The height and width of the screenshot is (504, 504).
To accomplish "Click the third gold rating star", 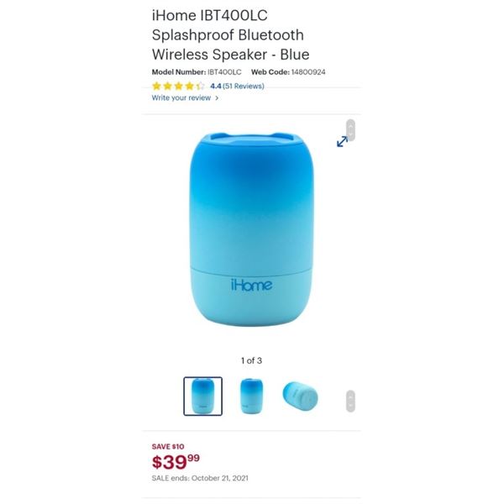I will click(x=178, y=87).
